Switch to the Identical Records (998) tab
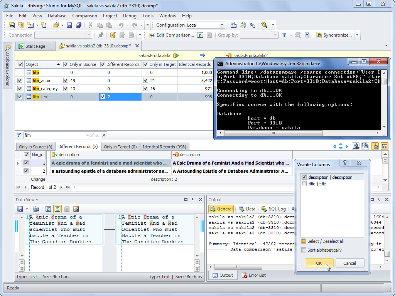 pyautogui.click(x=164, y=147)
